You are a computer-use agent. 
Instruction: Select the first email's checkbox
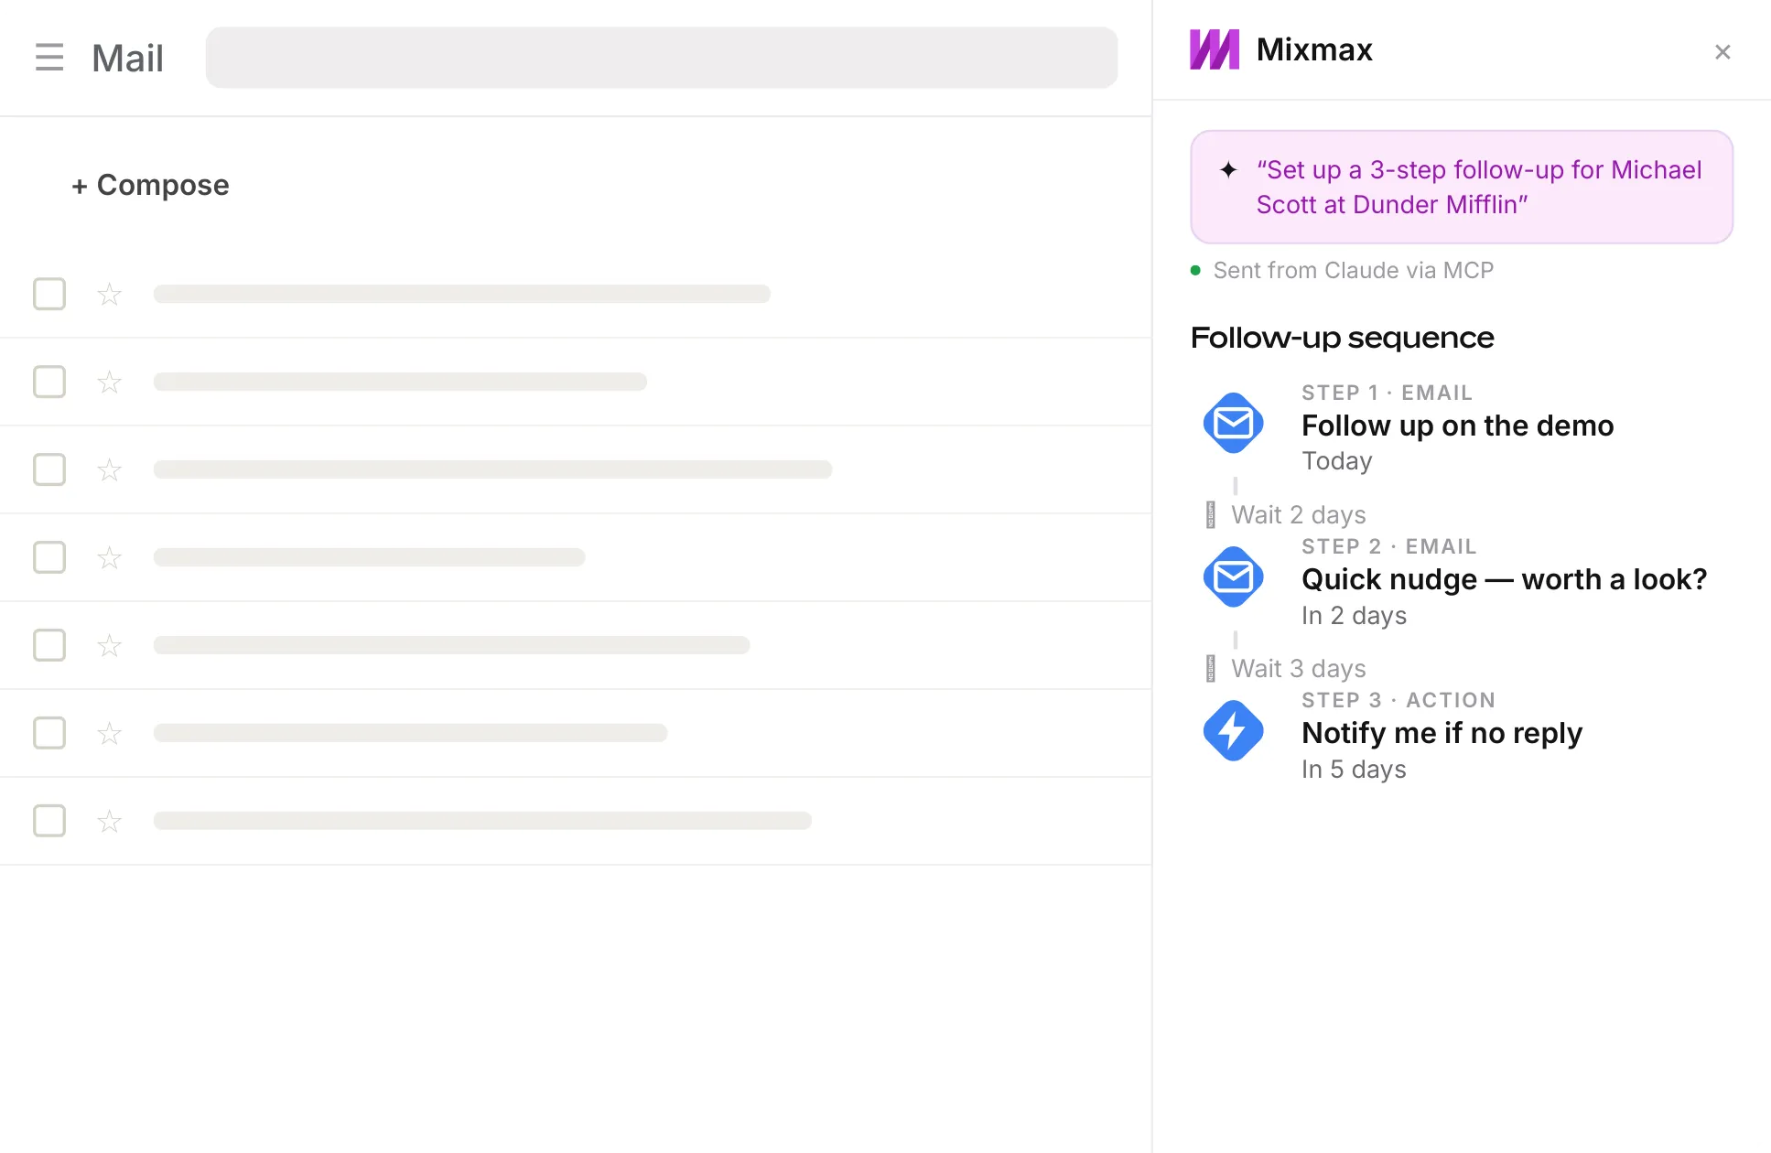click(x=49, y=294)
